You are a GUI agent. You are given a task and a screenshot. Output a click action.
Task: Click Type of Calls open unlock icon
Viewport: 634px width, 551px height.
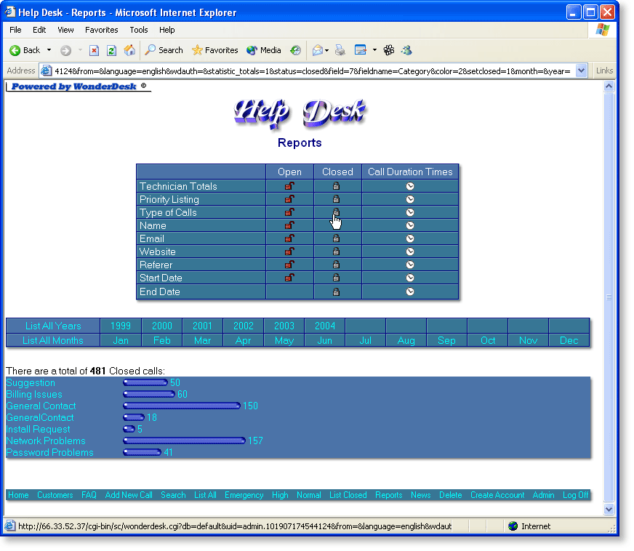point(289,212)
